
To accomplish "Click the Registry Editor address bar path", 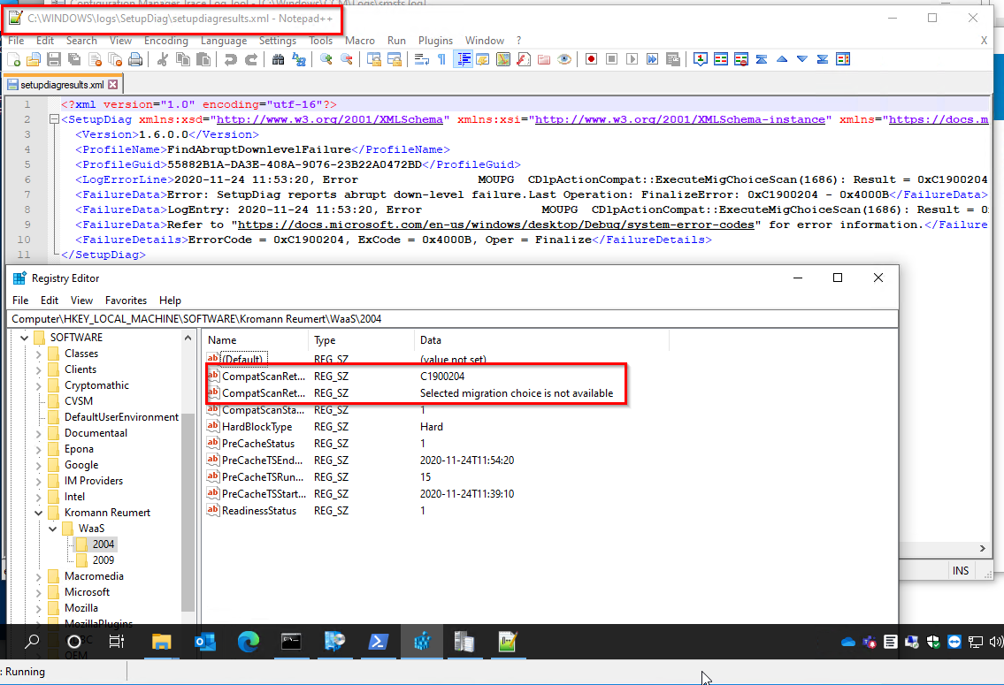I will point(453,318).
